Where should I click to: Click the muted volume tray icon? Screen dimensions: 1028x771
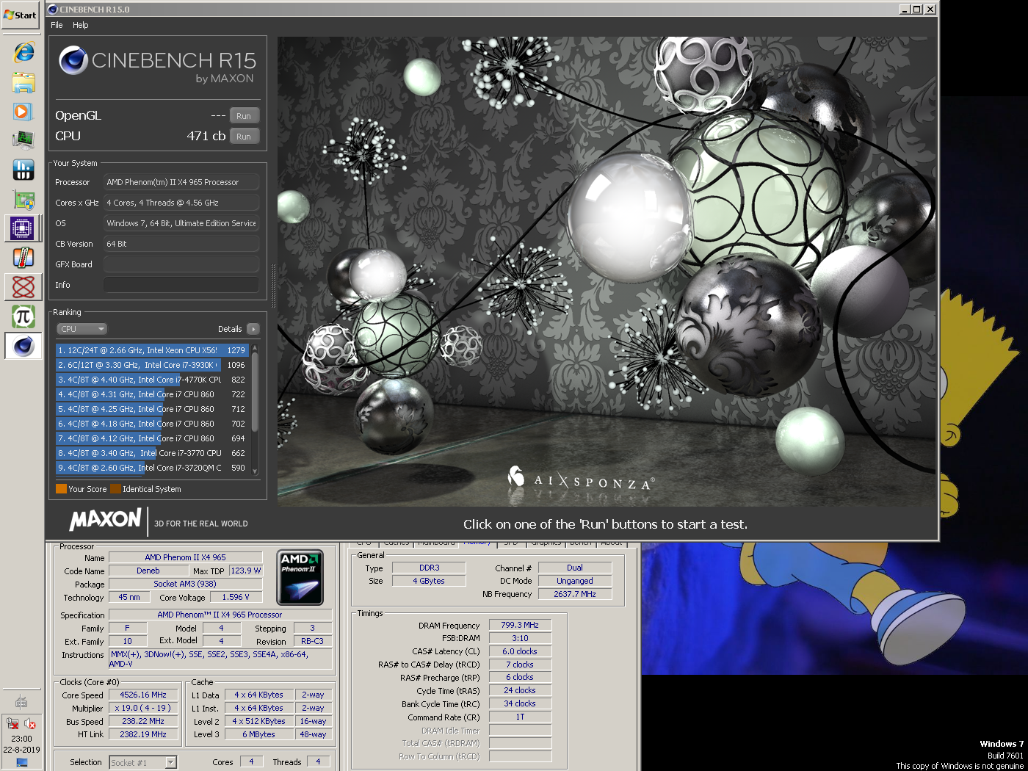(x=30, y=723)
